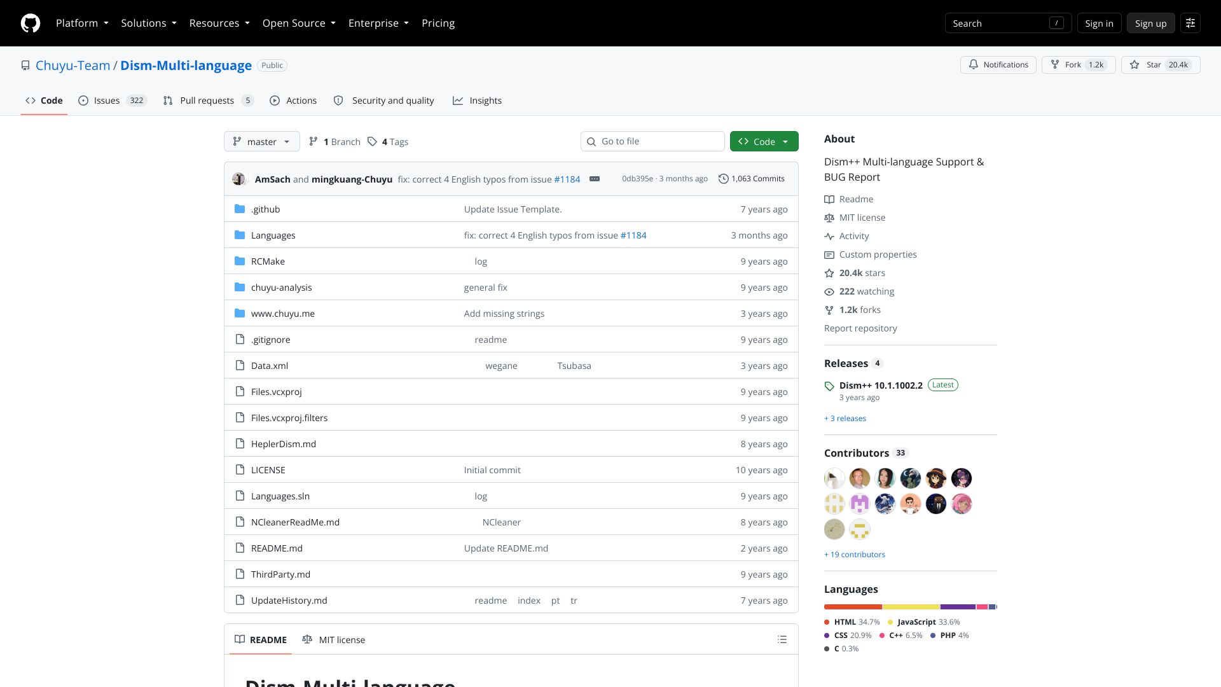Switch to the Actions tab
The width and height of the screenshot is (1221, 687).
tap(293, 101)
